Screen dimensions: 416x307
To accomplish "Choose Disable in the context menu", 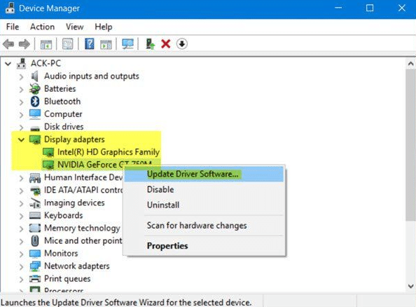I will [x=204, y=190].
